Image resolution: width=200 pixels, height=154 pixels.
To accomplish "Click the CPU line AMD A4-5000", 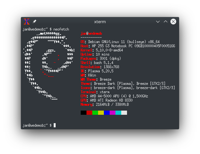I will click(x=114, y=96).
